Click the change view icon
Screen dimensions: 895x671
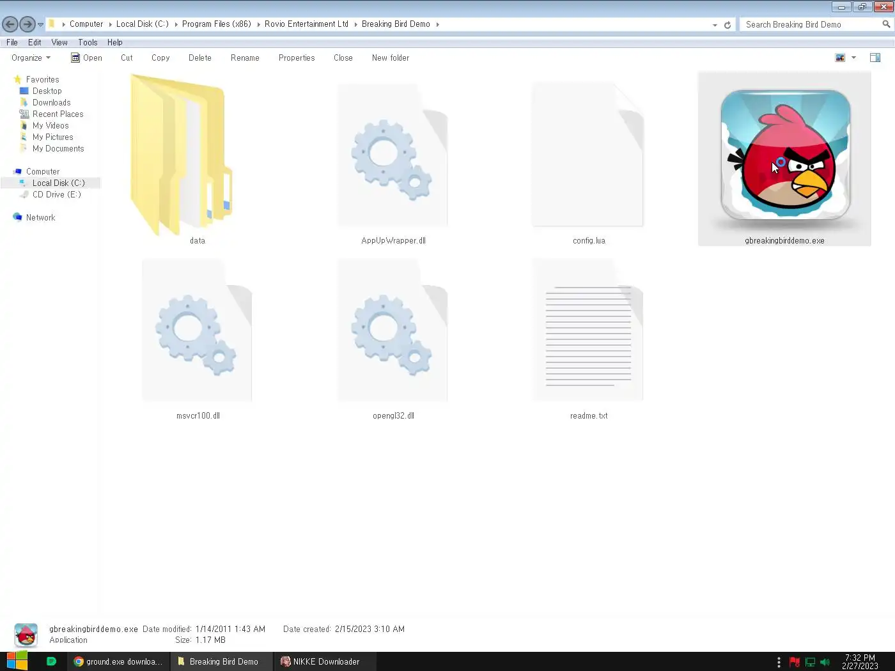pos(840,58)
